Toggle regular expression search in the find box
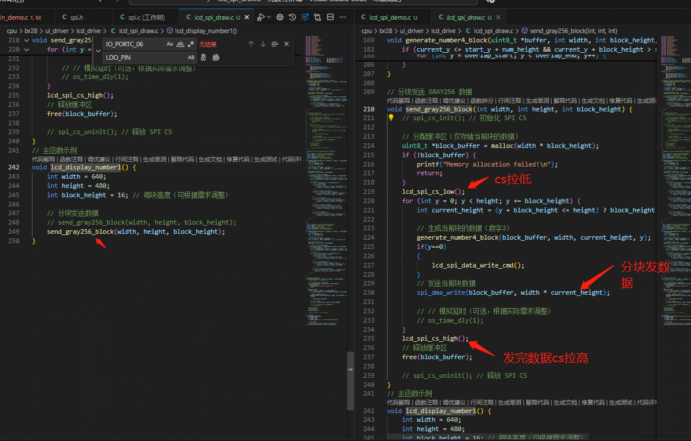 [x=191, y=44]
